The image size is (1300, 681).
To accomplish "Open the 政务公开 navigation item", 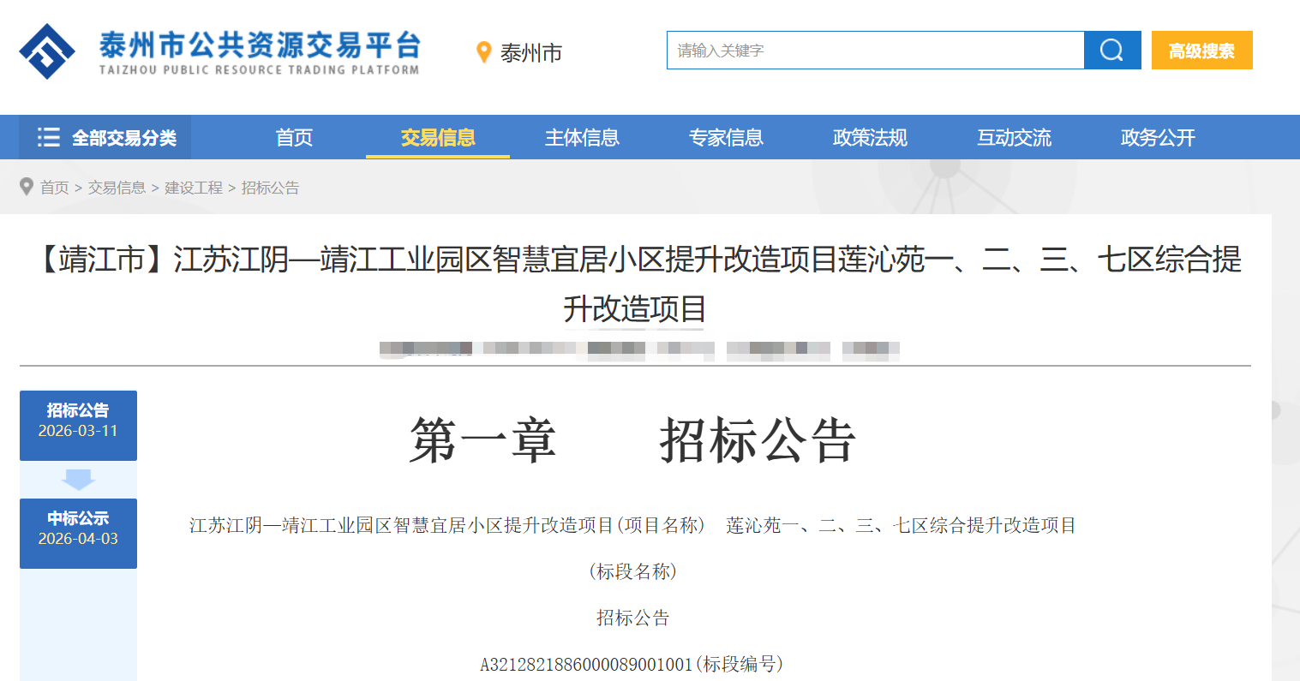I will (x=1158, y=138).
